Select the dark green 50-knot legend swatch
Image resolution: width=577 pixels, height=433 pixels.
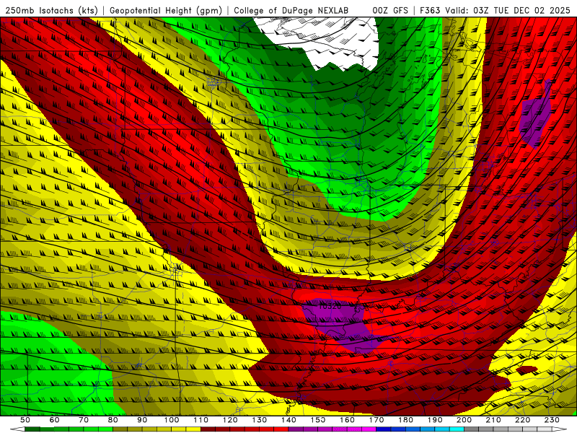pos(32,429)
